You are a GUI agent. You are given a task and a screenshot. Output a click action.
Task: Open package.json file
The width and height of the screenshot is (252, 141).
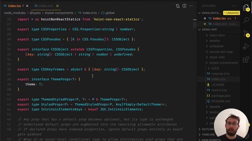221,96
